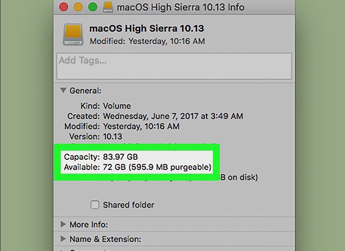This screenshot has width=345, height=251.
Task: Click the green zoom window button
Action: point(93,7)
